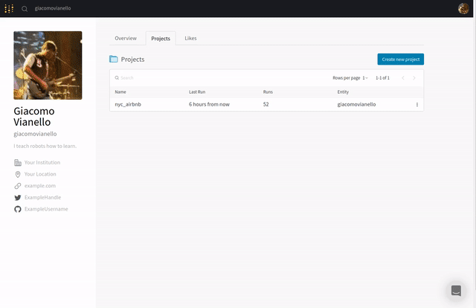Viewport: 476px width, 308px height.
Task: Click the ExampleHandle Twitter link
Action: (43, 197)
